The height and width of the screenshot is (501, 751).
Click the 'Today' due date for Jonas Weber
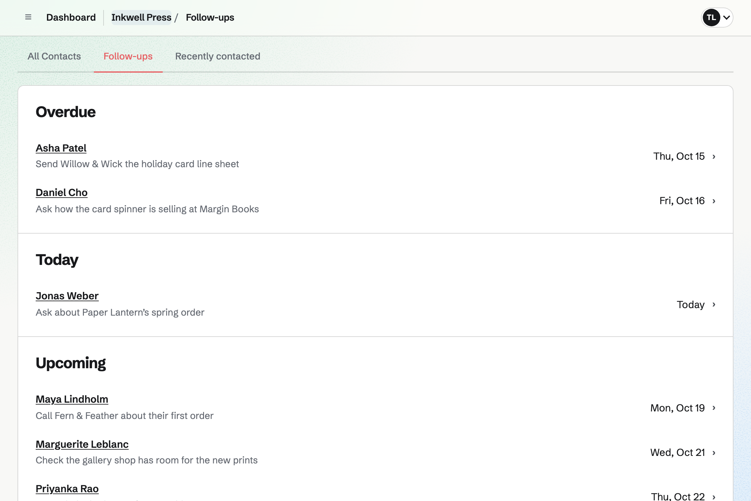pos(691,305)
